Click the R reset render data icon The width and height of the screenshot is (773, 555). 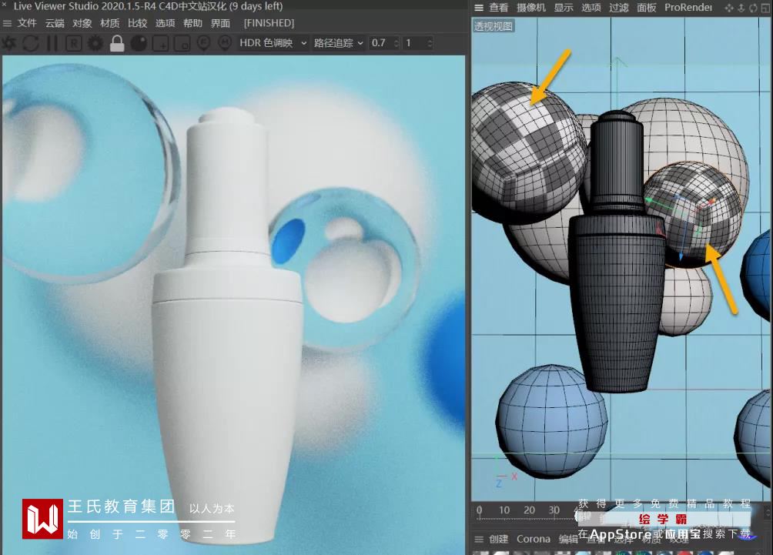coord(74,43)
